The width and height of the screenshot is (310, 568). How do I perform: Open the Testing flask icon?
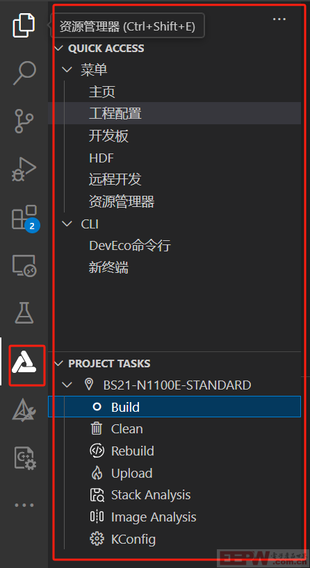pos(24,313)
